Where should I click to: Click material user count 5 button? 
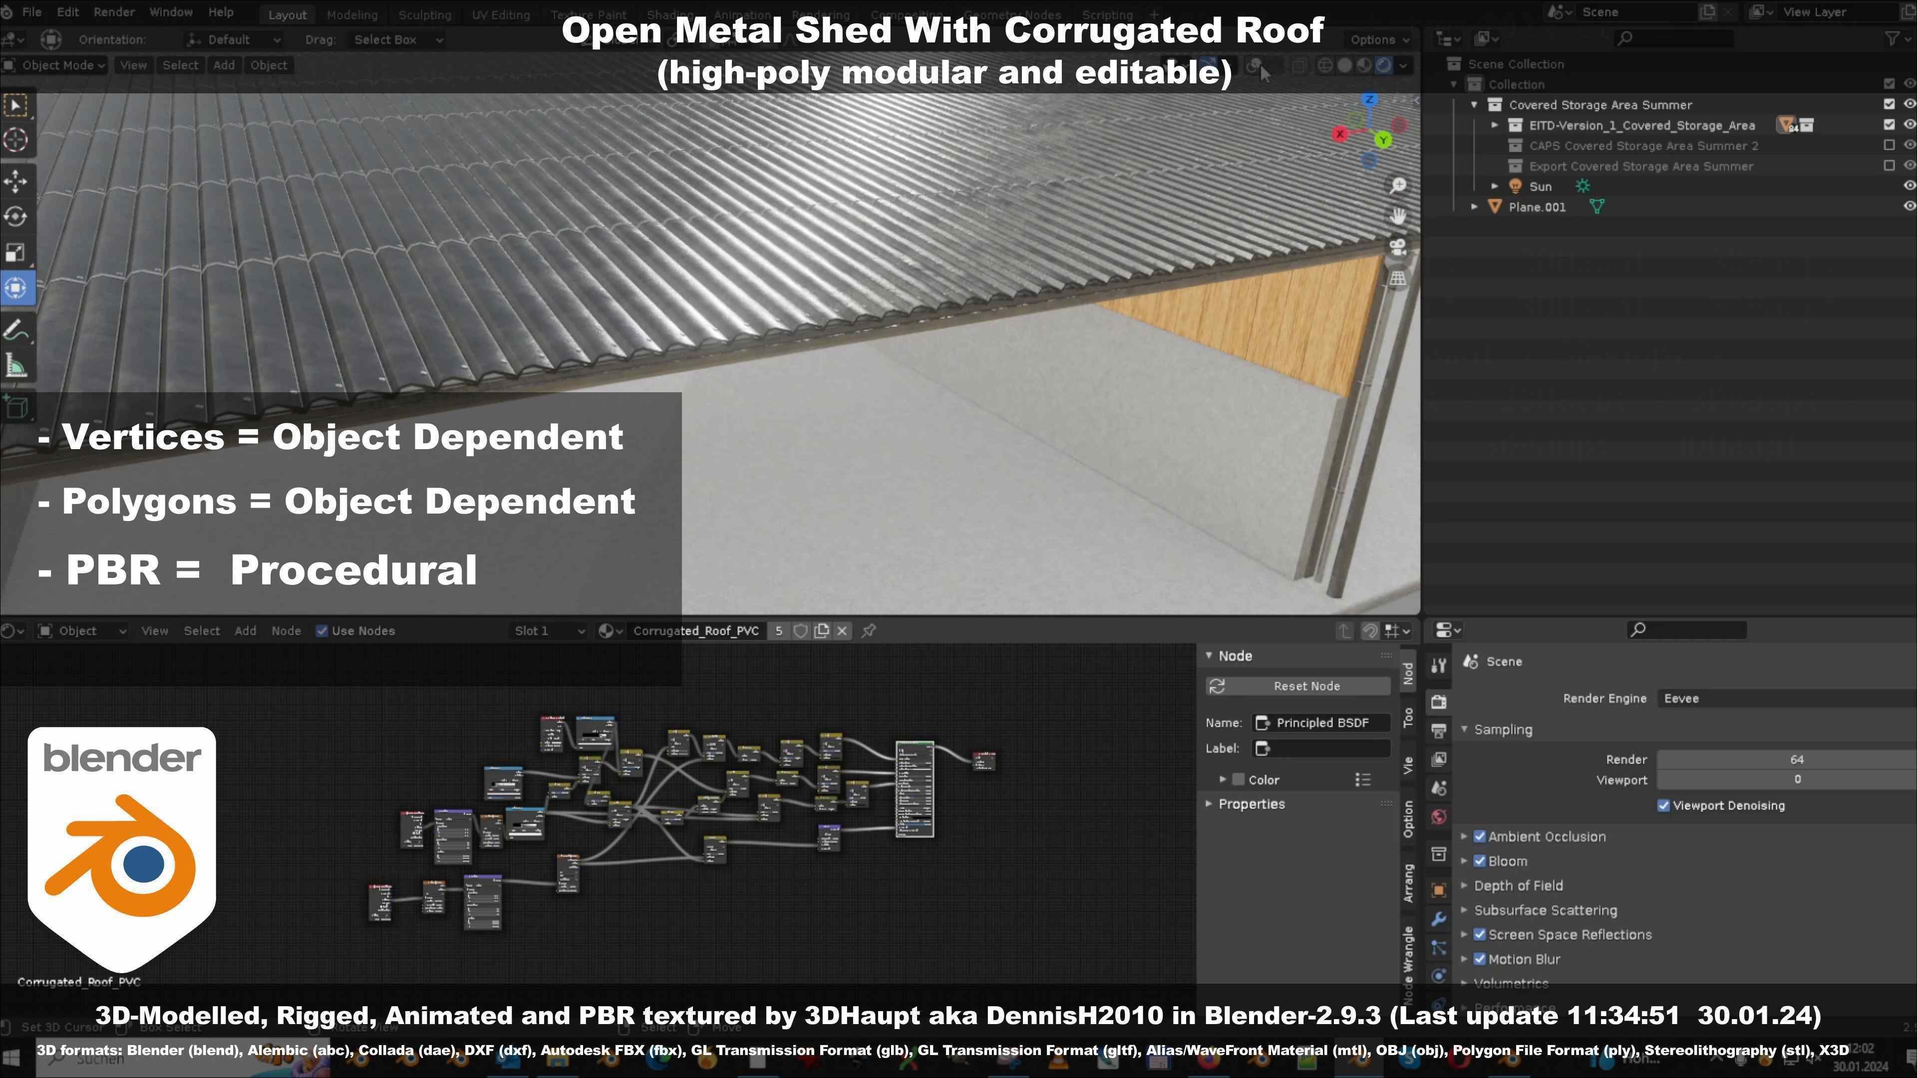[x=778, y=631]
